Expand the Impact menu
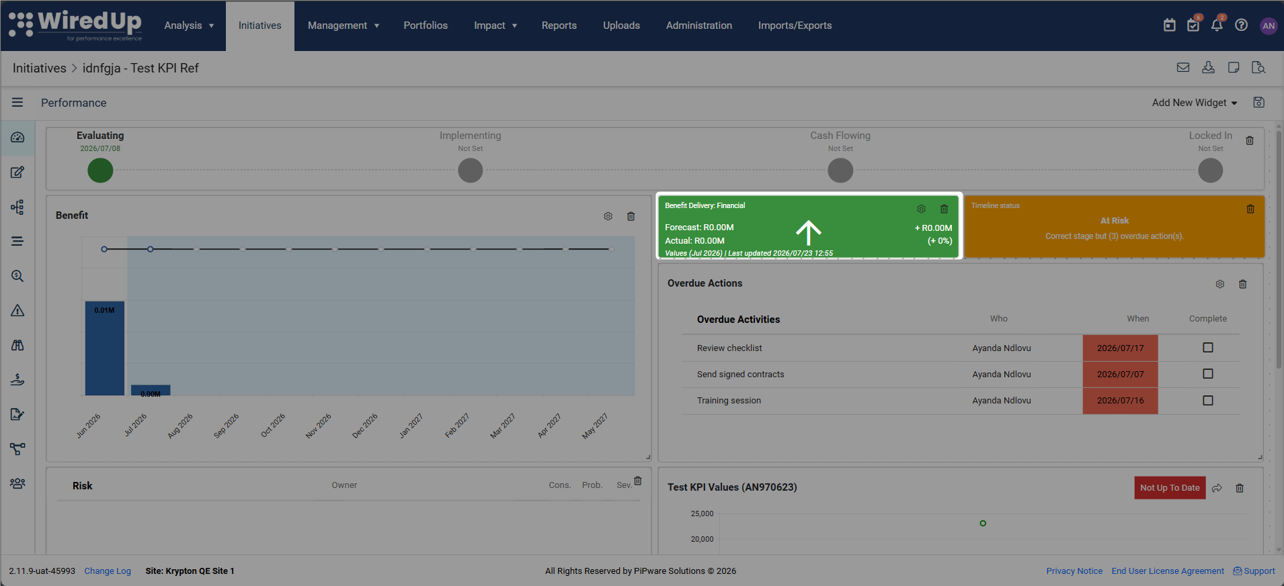This screenshot has width=1284, height=586. (x=495, y=26)
